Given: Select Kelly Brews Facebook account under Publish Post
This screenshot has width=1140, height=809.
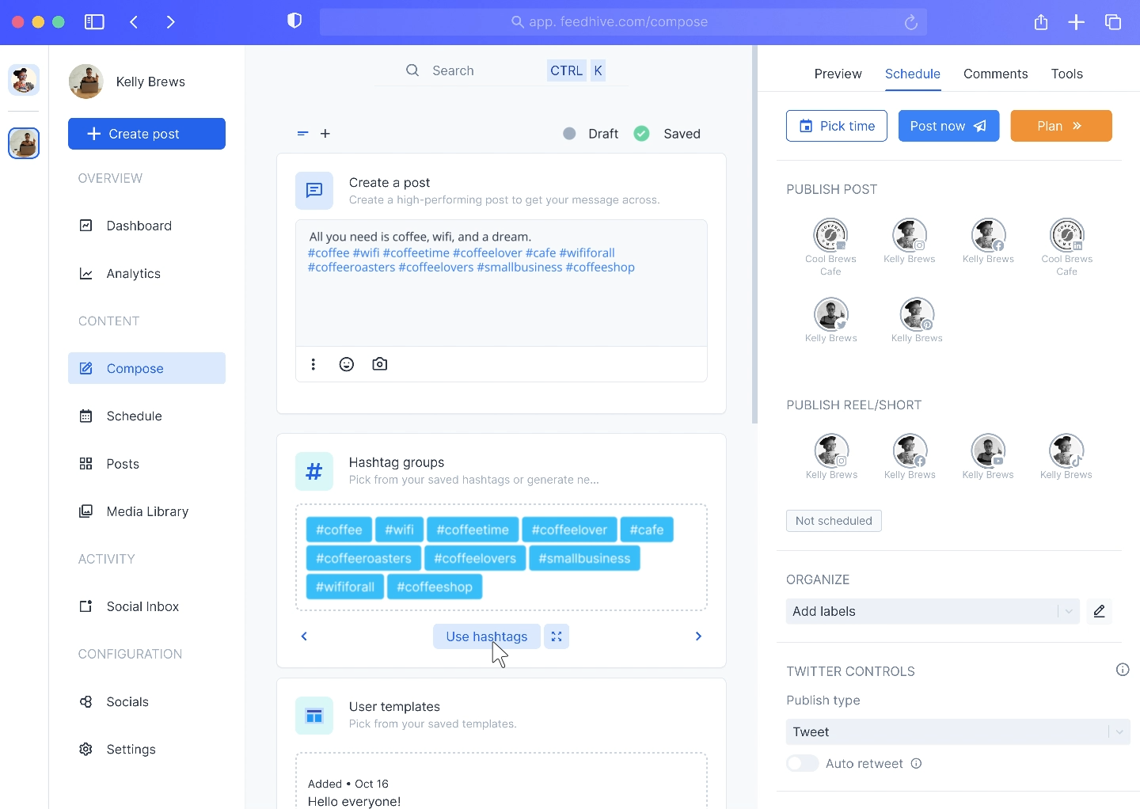Looking at the screenshot, I should coord(988,235).
